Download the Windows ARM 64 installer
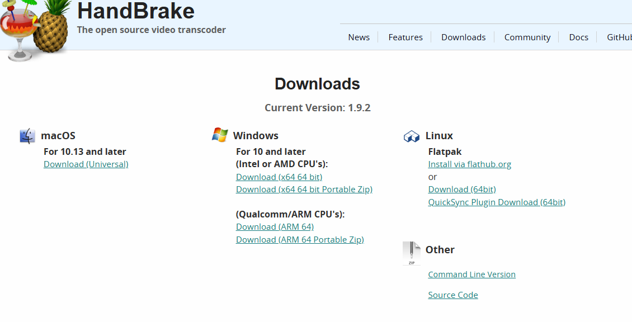Screen dimensions: 632x322 tap(275, 227)
